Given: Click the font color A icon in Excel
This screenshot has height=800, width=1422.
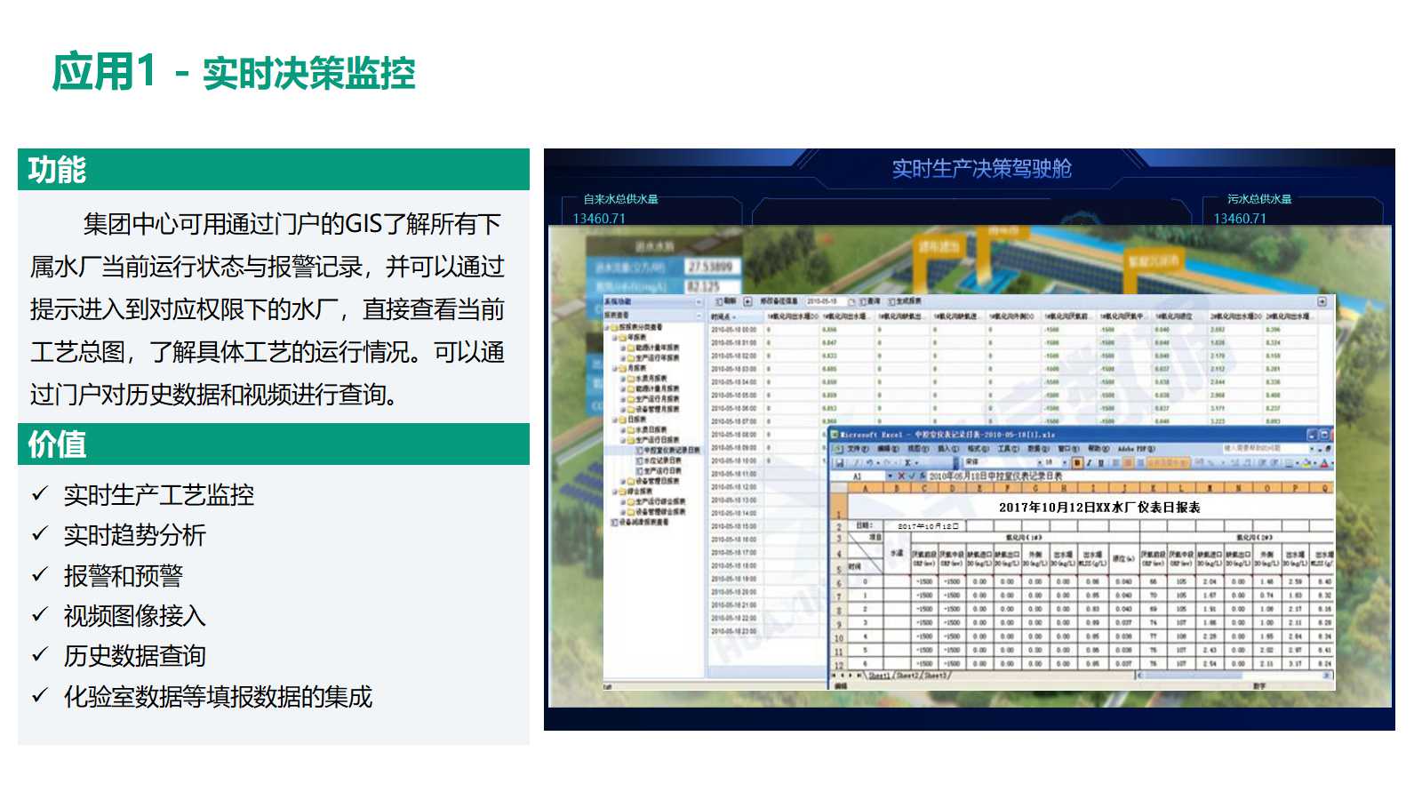Looking at the screenshot, I should 1323,463.
